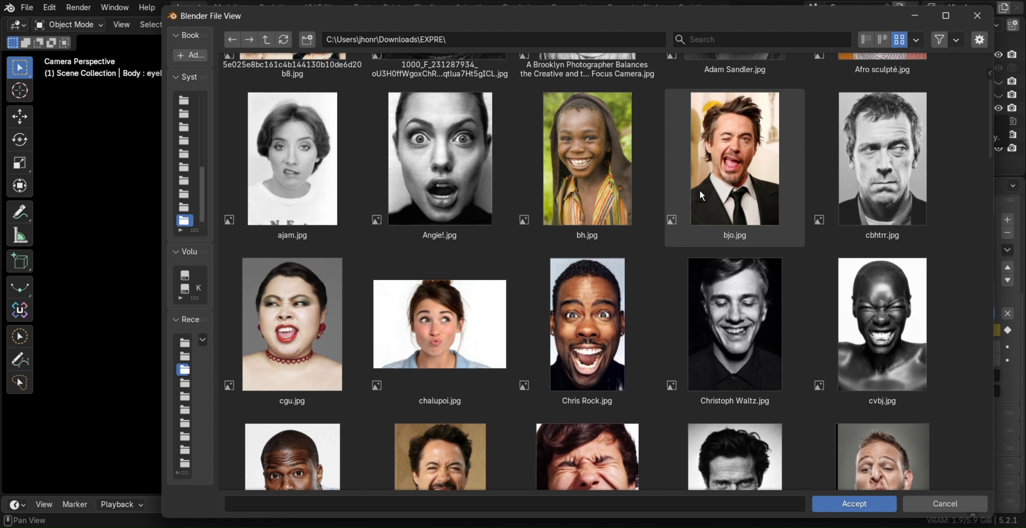1026x528 pixels.
Task: Select the ajam.jpg thumbnail
Action: coord(292,159)
